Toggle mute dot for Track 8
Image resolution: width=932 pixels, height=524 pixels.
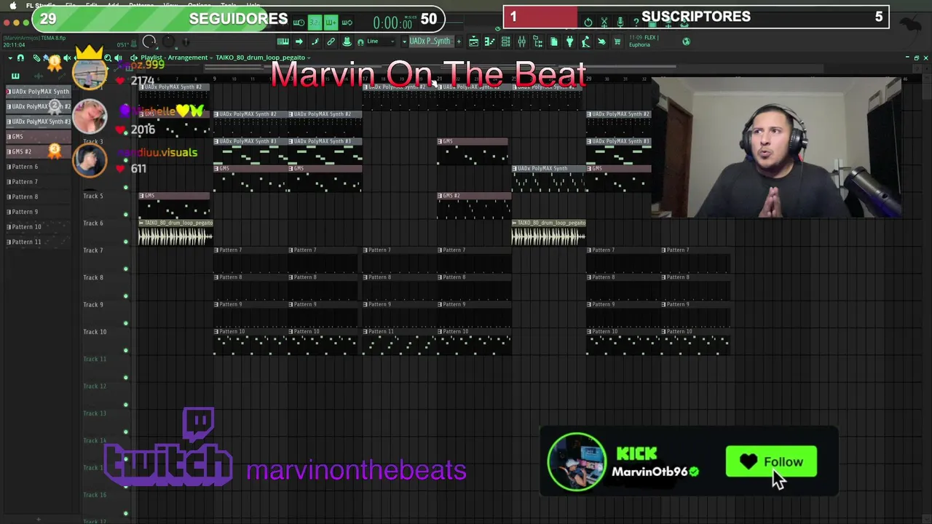tap(125, 296)
